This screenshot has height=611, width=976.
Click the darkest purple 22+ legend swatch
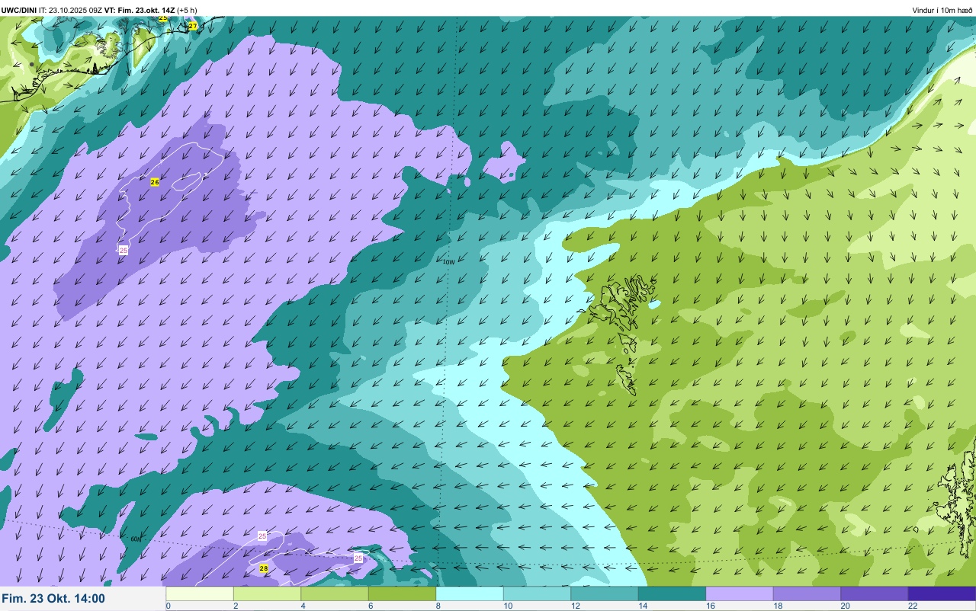[942, 593]
